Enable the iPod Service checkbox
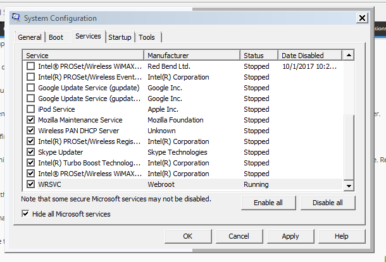Screen dimensions: 386x262 point(31,109)
